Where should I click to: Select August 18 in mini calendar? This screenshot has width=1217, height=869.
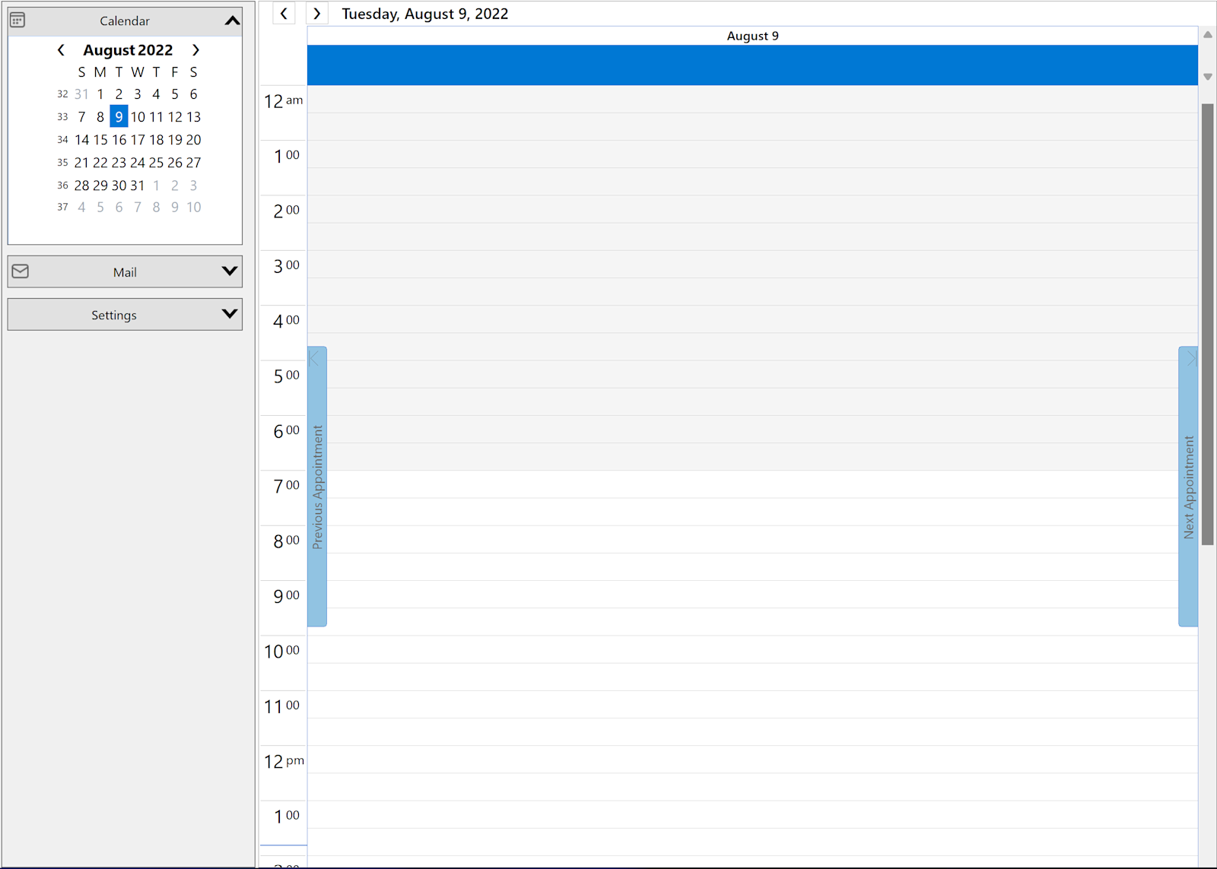point(157,140)
